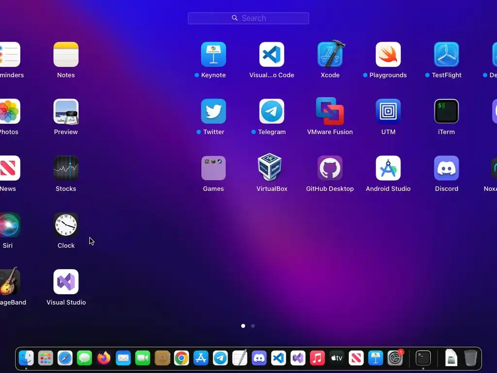Open GitHub Desktop
The image size is (497, 373).
(x=330, y=168)
